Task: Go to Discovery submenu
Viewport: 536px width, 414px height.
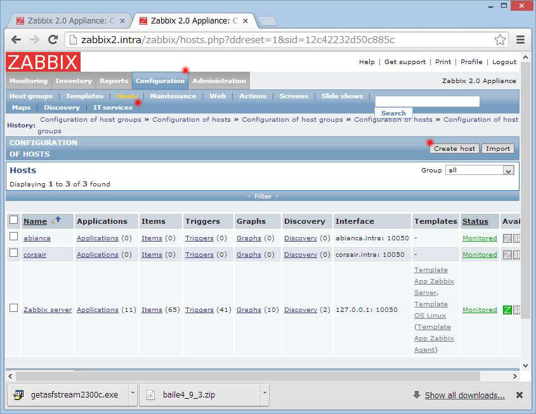Action: (x=62, y=108)
